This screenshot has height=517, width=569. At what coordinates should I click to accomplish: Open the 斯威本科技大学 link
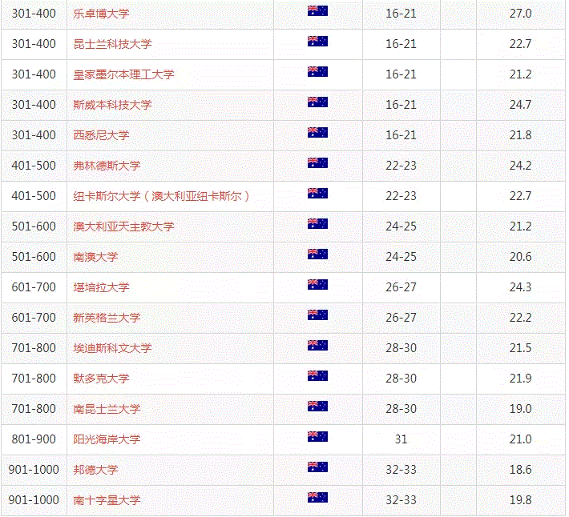112,105
